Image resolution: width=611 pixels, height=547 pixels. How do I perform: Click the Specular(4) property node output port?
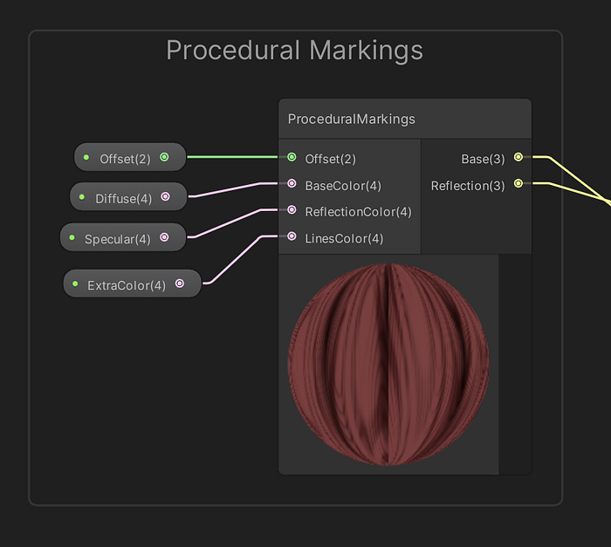[164, 237]
